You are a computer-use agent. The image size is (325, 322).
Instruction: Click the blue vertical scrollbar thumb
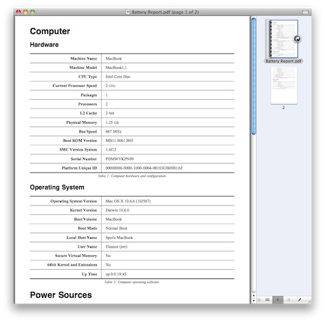tap(253, 76)
